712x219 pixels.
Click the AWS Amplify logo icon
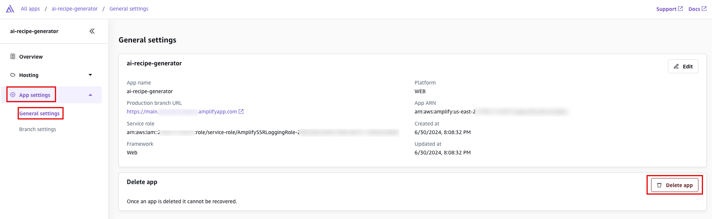tap(10, 9)
